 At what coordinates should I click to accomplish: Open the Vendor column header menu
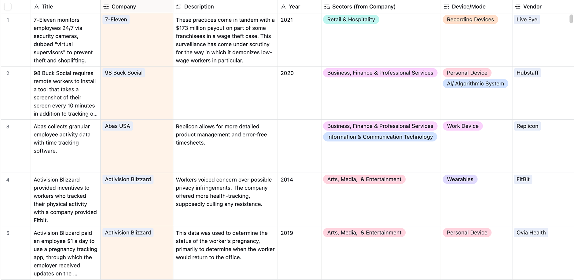(x=532, y=7)
